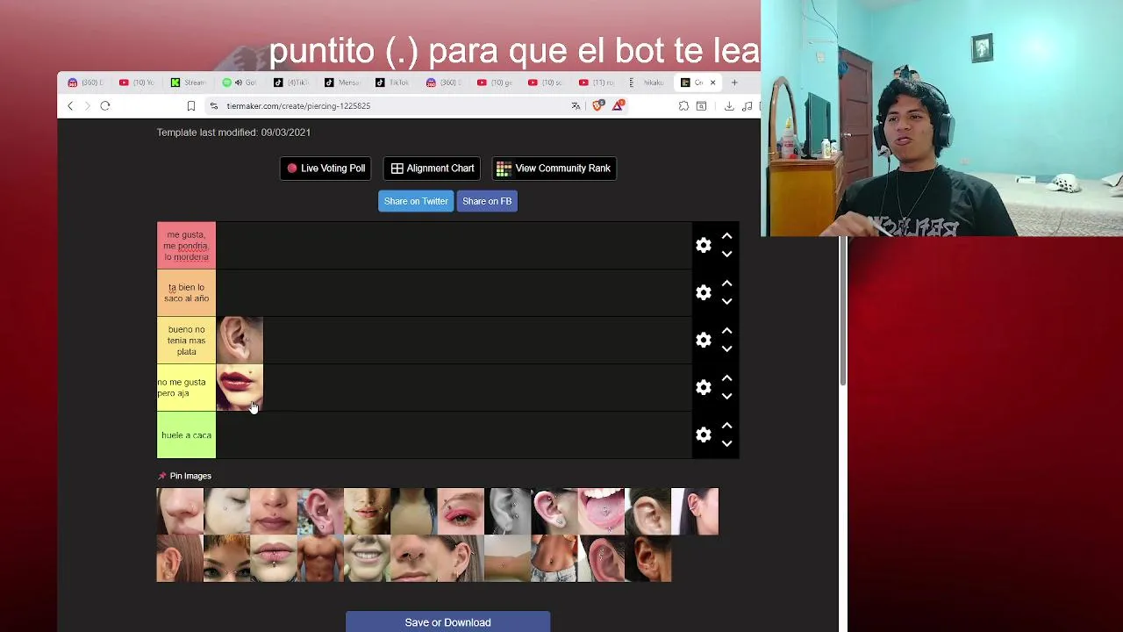Select red lips image in 'no me gusta pero aja' tier
Screen dimensions: 1123x632
point(240,388)
